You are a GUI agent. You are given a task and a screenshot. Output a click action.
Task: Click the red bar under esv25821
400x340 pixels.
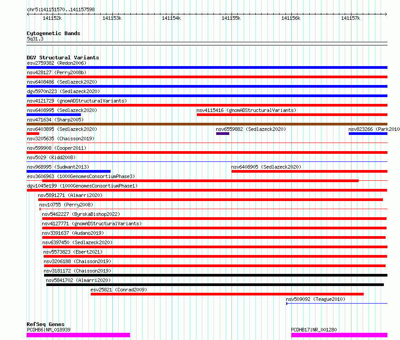pos(227,294)
